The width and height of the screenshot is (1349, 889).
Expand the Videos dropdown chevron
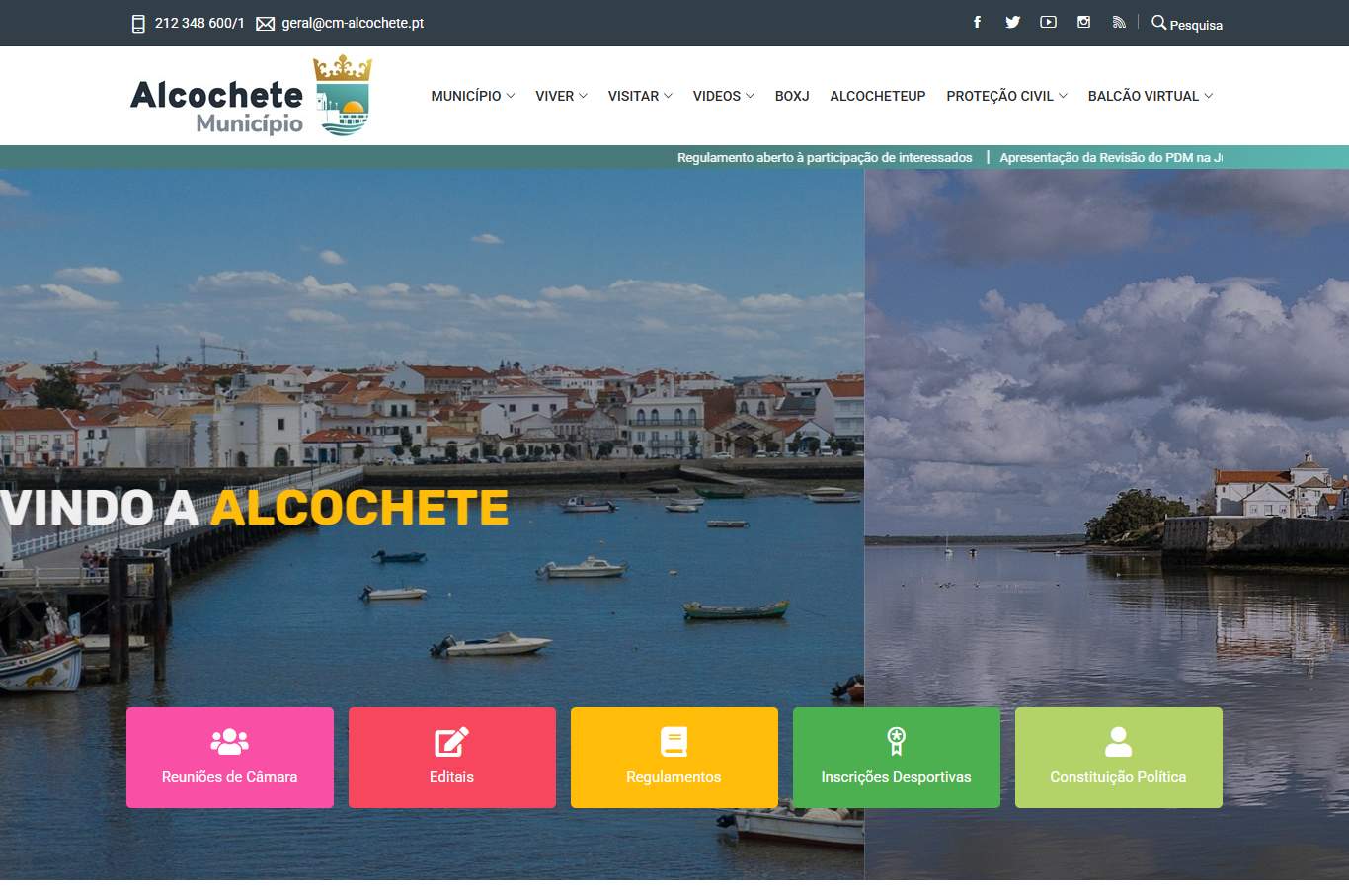tap(750, 96)
